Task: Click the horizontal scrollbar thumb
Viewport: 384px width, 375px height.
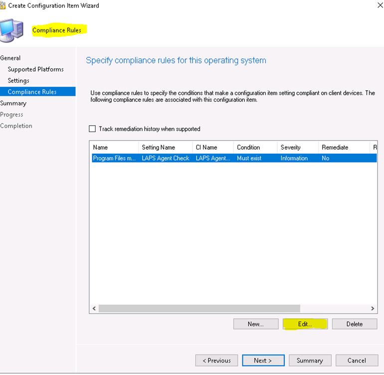Action: click(199, 309)
